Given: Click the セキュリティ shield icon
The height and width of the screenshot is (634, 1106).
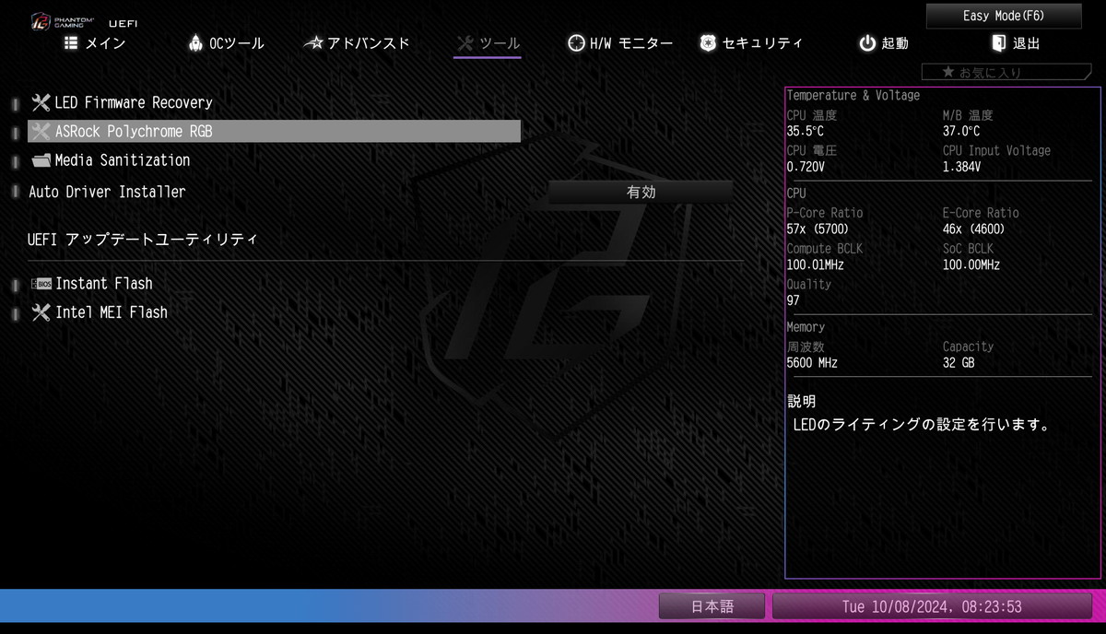Looking at the screenshot, I should click(x=708, y=43).
